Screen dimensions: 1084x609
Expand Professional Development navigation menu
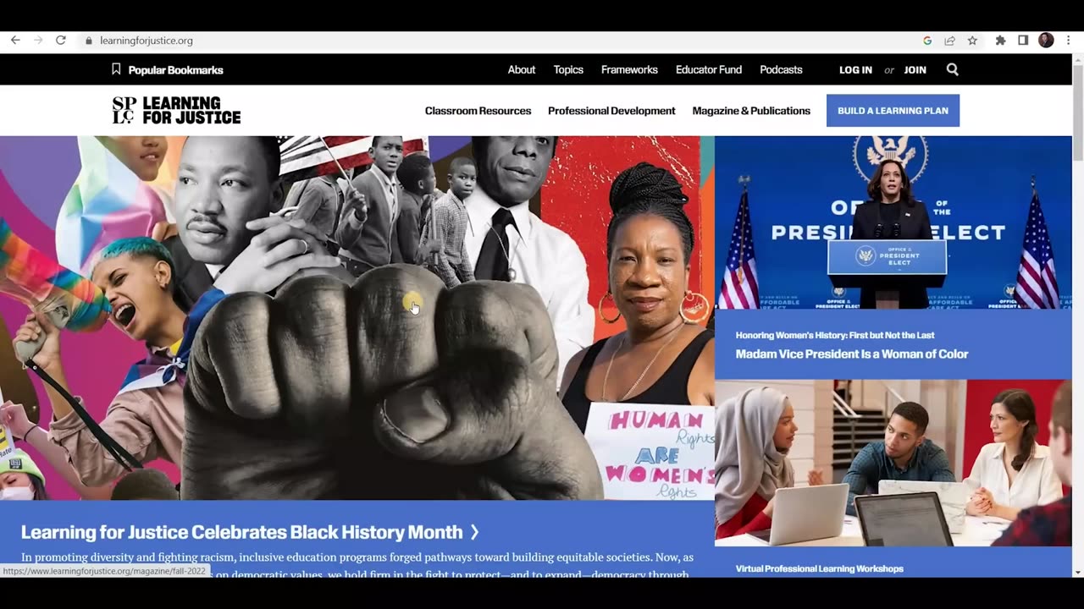(611, 111)
